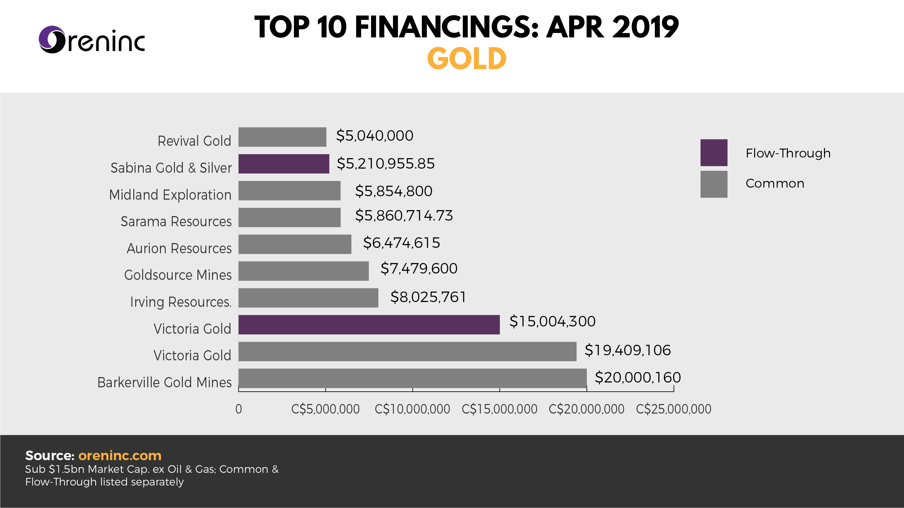Click the Sarama Resources label
This screenshot has height=508, width=904.
pyautogui.click(x=176, y=222)
